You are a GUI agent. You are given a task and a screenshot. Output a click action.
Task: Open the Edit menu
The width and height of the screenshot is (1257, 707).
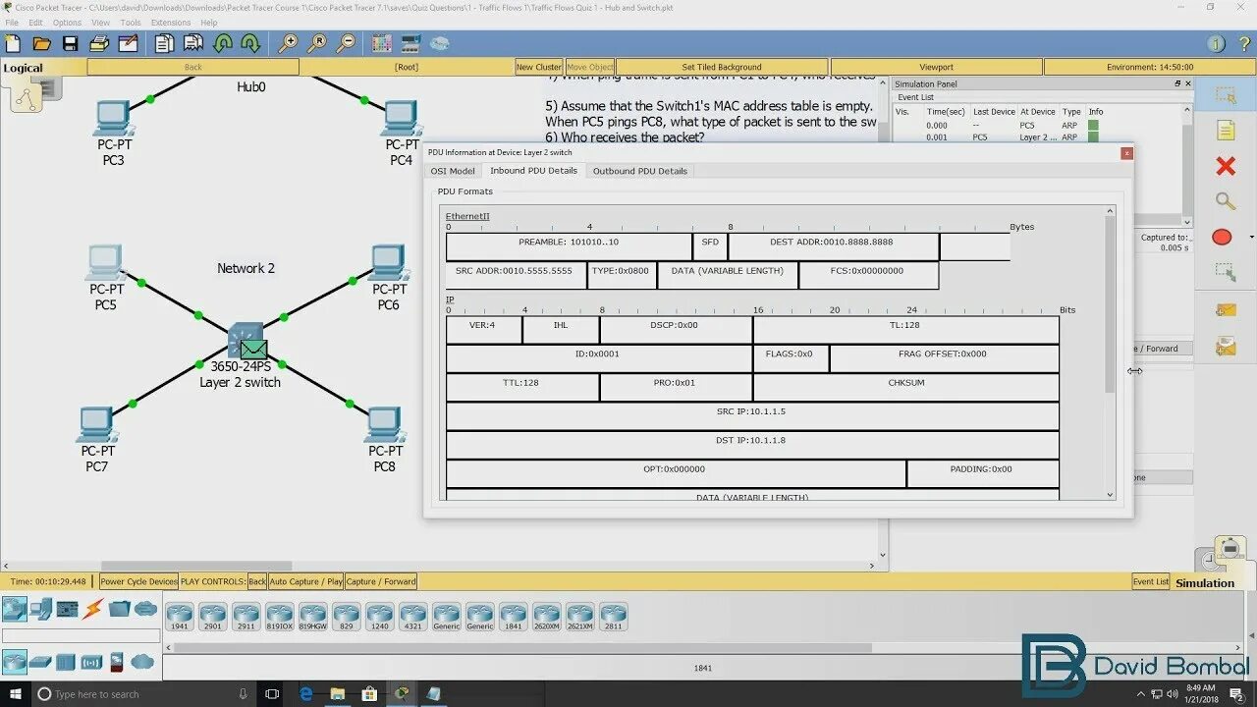coord(34,23)
